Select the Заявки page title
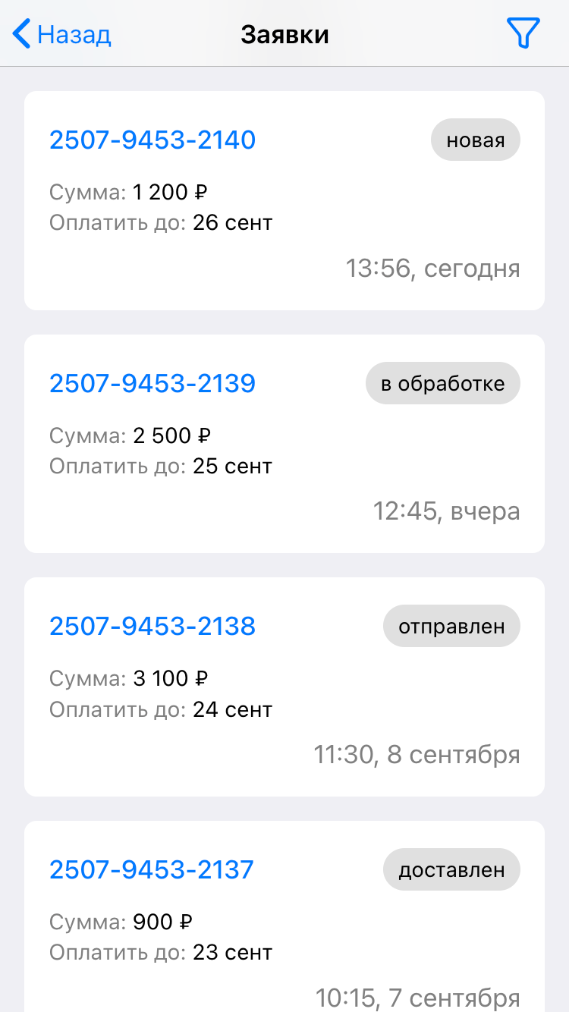This screenshot has width=569, height=1012. (x=284, y=35)
